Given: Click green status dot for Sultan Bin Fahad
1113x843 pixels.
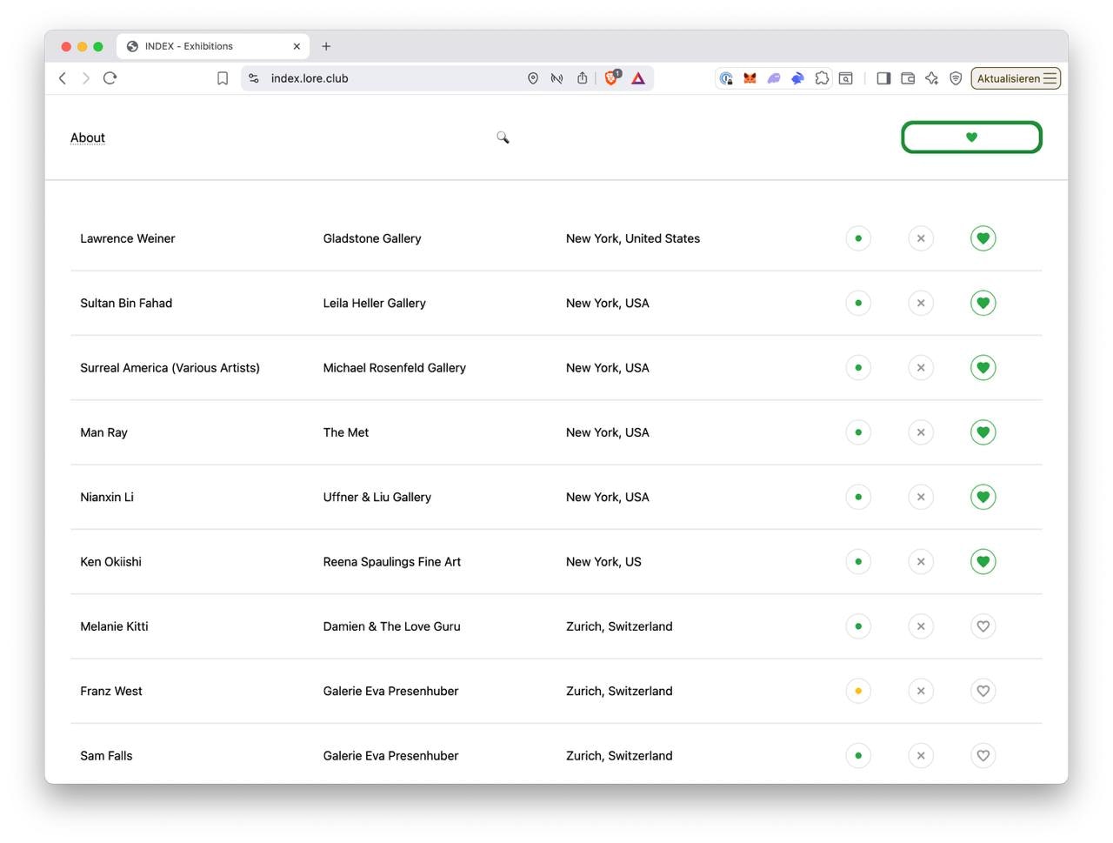Looking at the screenshot, I should [858, 303].
